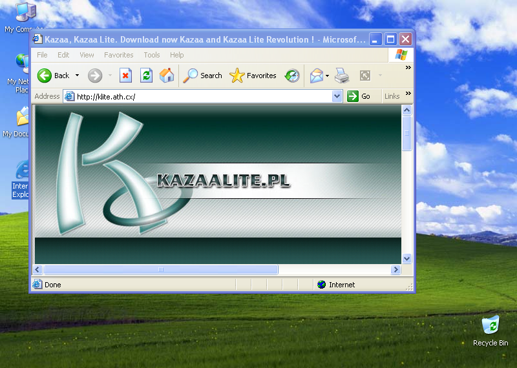Click the horizontal scrollbar left arrow
Screen dimensions: 517x368
[x=37, y=269]
